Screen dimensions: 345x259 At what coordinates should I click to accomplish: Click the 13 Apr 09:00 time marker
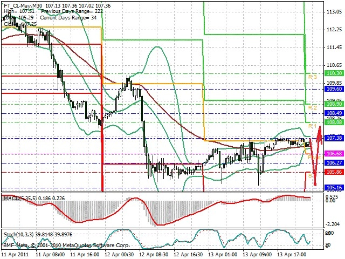coord(258,255)
